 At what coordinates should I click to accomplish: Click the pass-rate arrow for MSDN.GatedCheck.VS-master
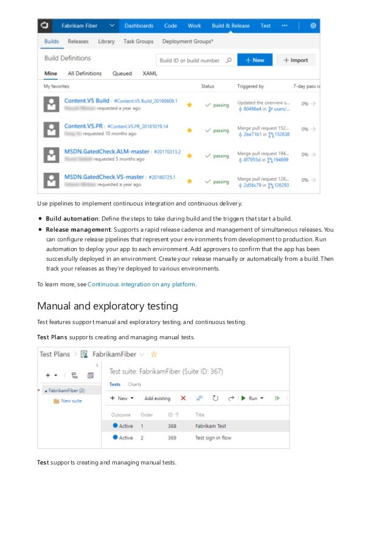click(x=313, y=180)
